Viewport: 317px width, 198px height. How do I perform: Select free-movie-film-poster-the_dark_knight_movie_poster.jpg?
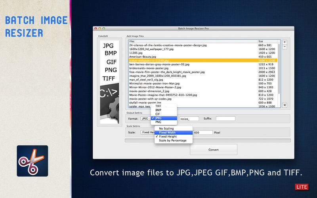tap(203, 72)
